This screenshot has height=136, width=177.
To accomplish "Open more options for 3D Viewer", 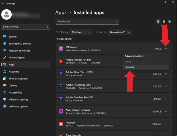I will (x=166, y=49).
